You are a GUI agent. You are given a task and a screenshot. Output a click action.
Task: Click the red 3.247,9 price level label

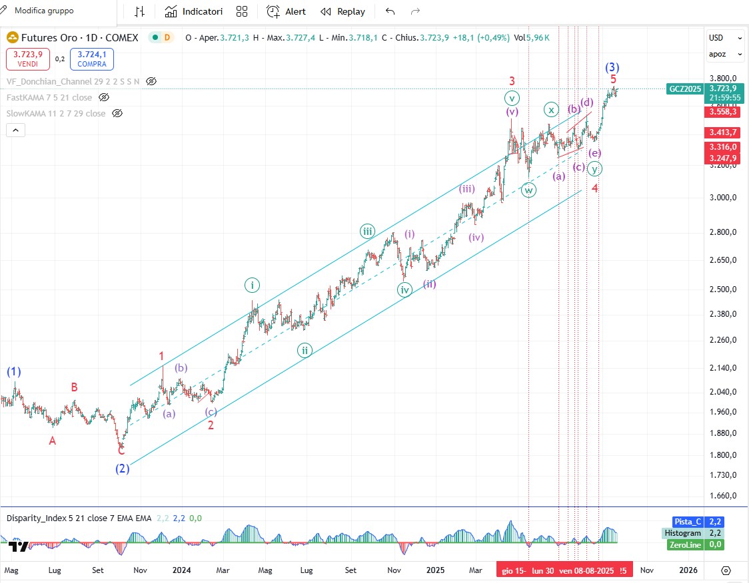723,158
